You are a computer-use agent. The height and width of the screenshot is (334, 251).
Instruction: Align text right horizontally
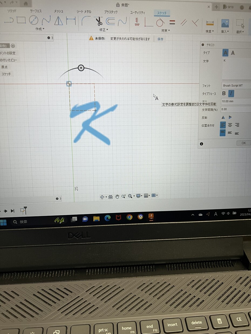[x=237, y=125]
